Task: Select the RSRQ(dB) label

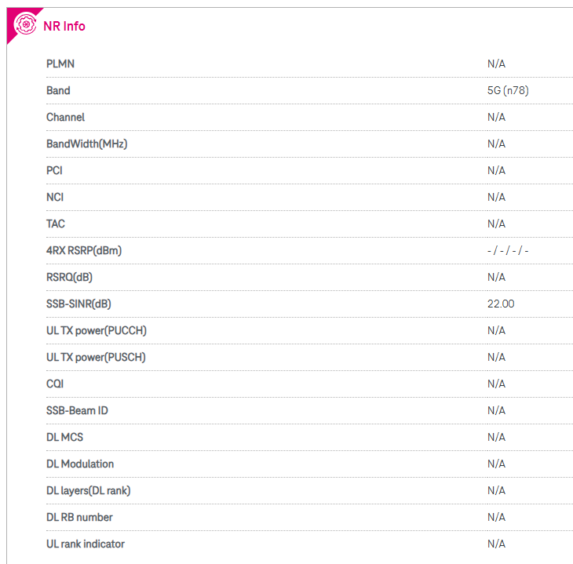Action: point(69,277)
